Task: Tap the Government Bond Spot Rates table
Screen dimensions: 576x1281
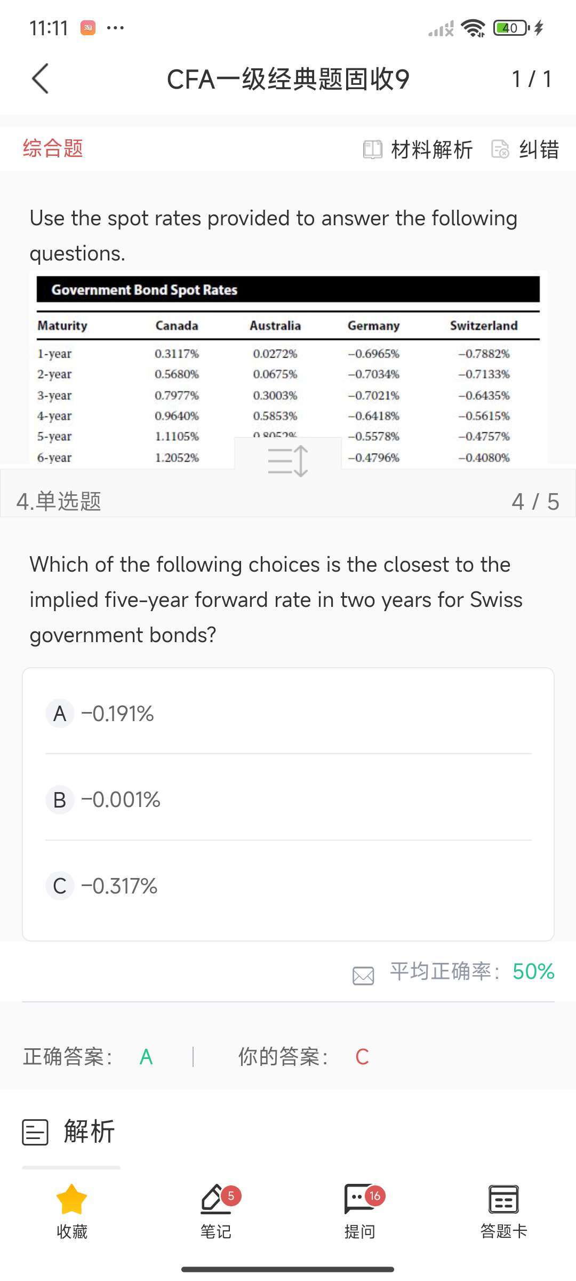Action: (288, 374)
